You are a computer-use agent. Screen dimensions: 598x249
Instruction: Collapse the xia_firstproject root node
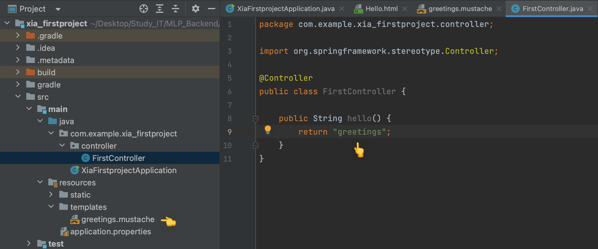coord(7,23)
